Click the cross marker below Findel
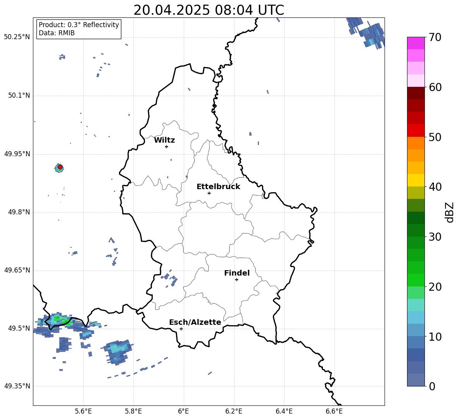 coord(236,280)
